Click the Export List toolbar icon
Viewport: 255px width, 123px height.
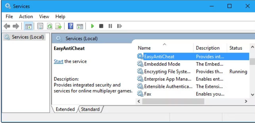(59, 26)
